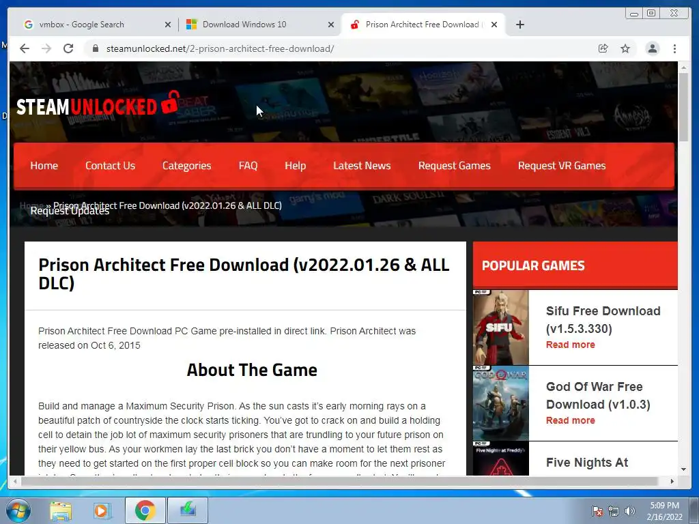Click the Chrome taskbar icon
Screen dimensions: 699x524
(x=145, y=510)
